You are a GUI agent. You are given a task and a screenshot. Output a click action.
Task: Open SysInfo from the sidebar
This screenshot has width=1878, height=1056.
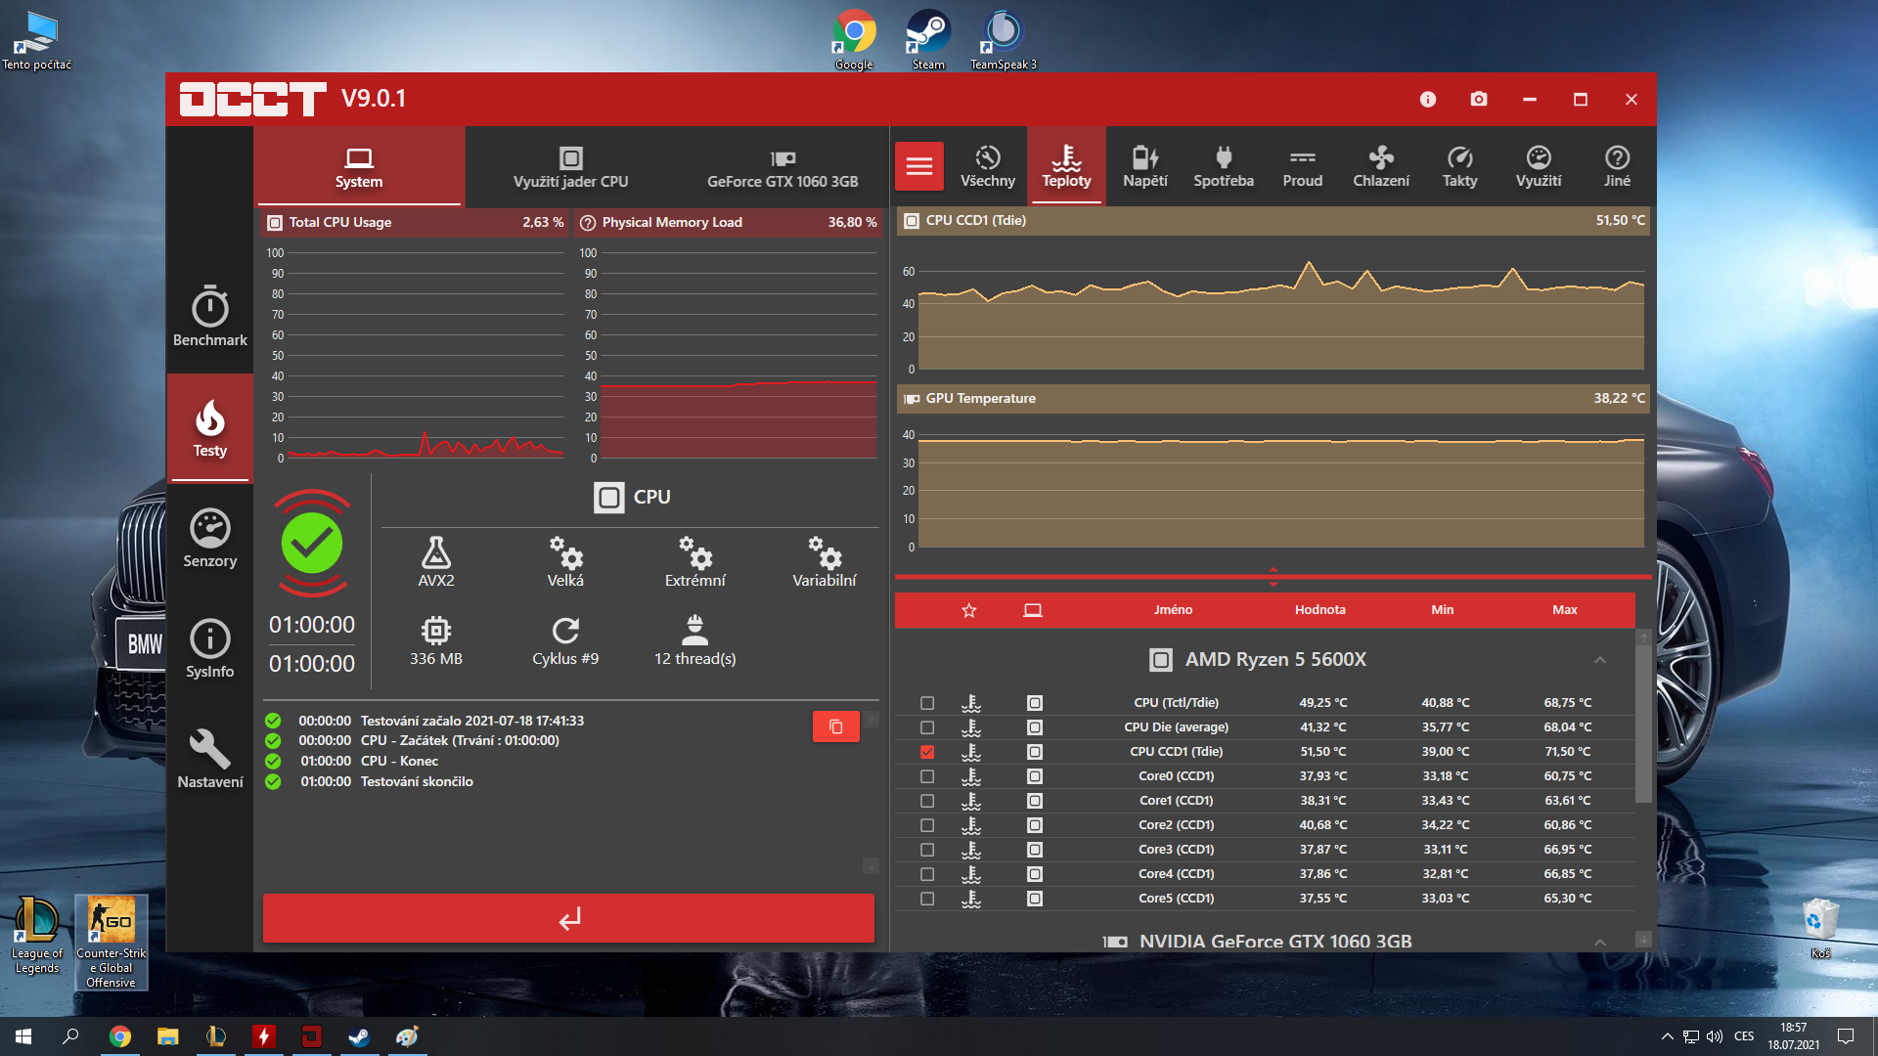click(209, 648)
